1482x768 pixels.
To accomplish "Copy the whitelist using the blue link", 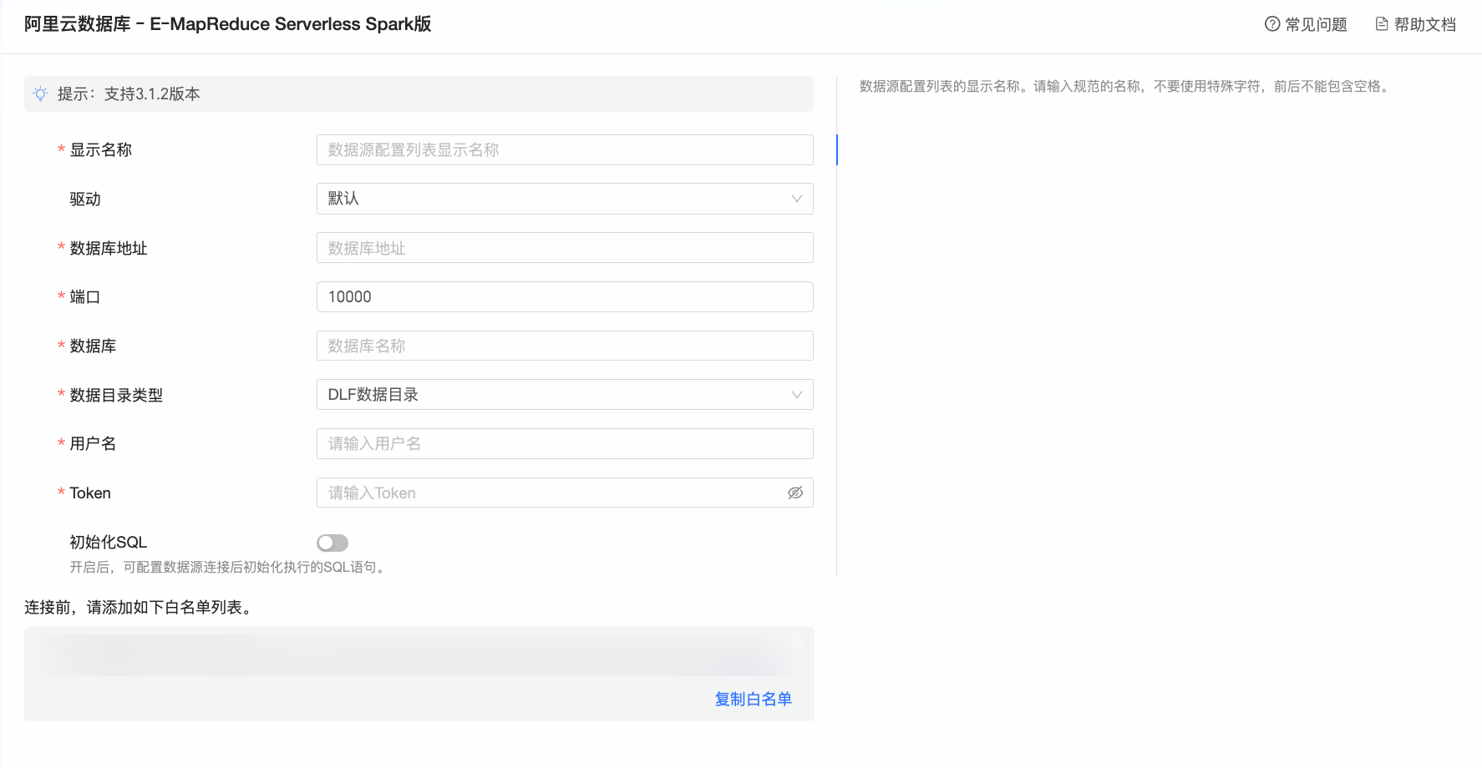I will tap(753, 699).
